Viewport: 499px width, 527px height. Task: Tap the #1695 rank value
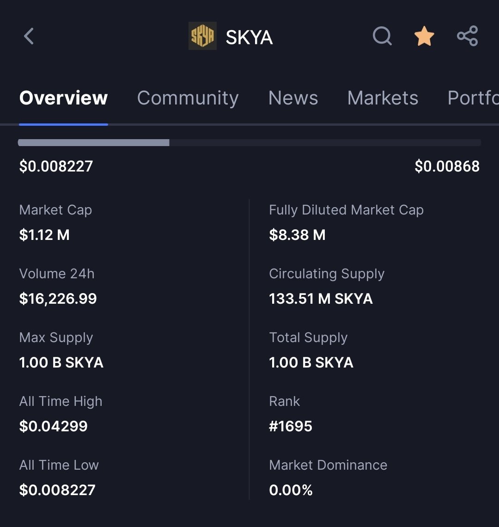291,427
